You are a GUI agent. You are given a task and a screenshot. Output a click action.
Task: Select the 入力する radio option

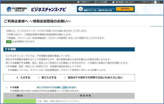click(x=17, y=78)
